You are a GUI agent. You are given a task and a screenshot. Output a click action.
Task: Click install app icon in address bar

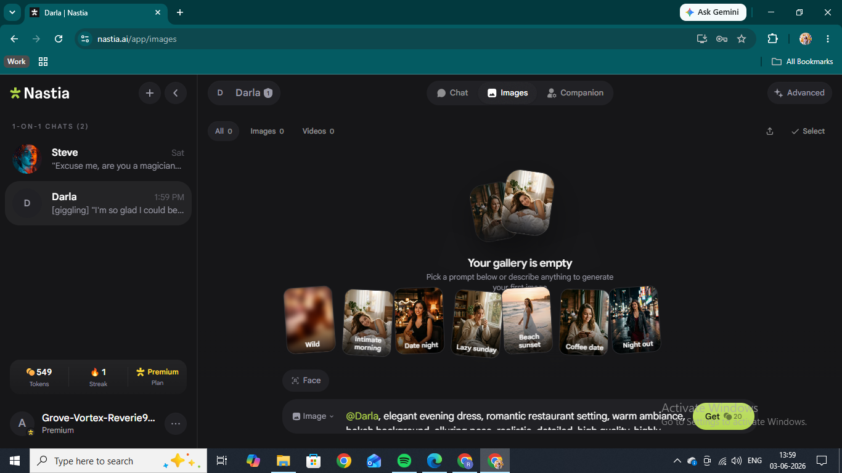(702, 39)
